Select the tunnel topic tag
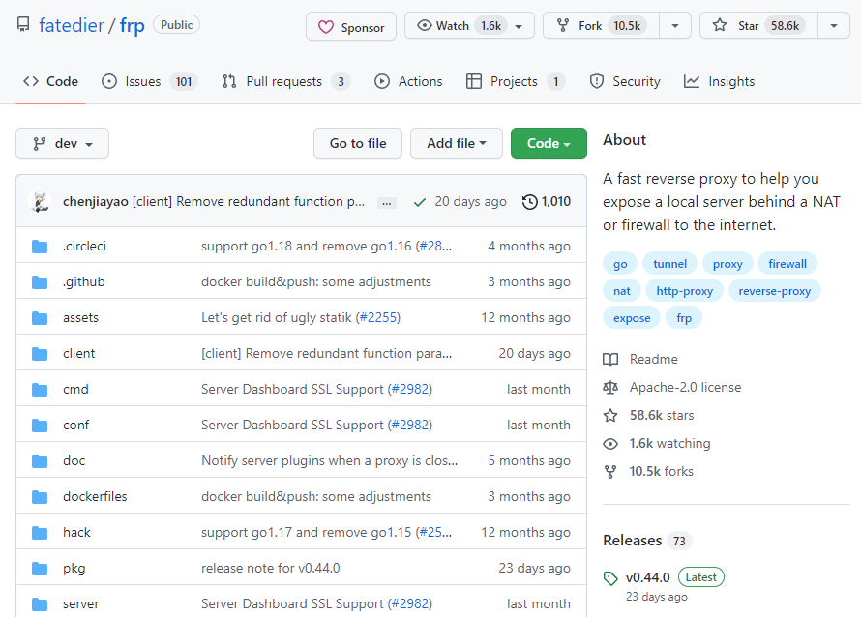Image resolution: width=861 pixels, height=617 pixels. pyautogui.click(x=668, y=263)
